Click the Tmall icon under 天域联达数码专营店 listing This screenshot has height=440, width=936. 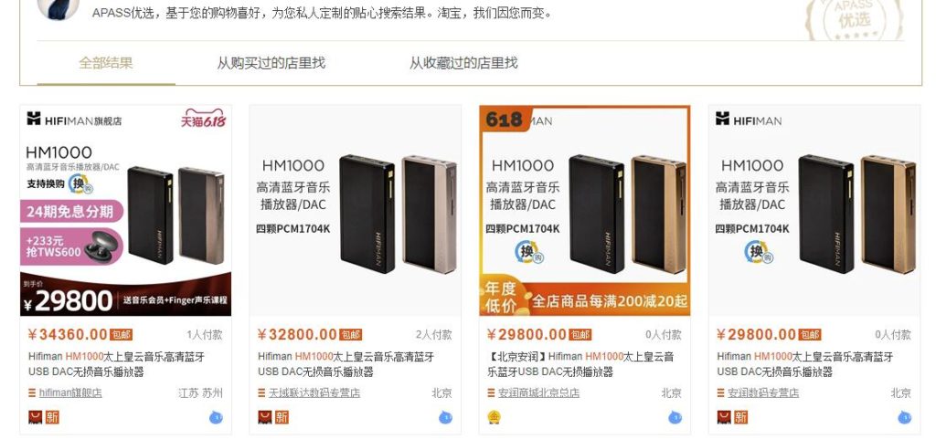coord(265,417)
